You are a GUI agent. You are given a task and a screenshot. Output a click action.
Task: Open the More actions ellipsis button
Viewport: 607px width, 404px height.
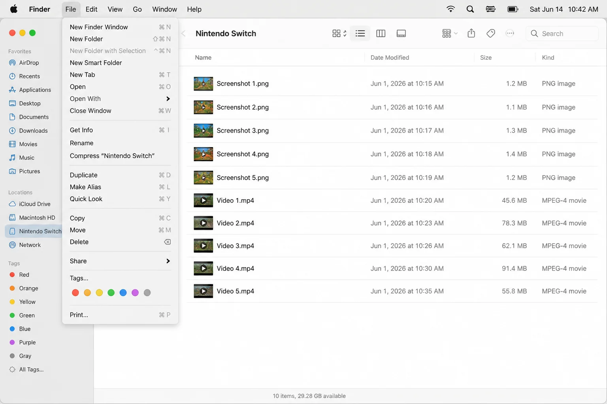pos(510,34)
